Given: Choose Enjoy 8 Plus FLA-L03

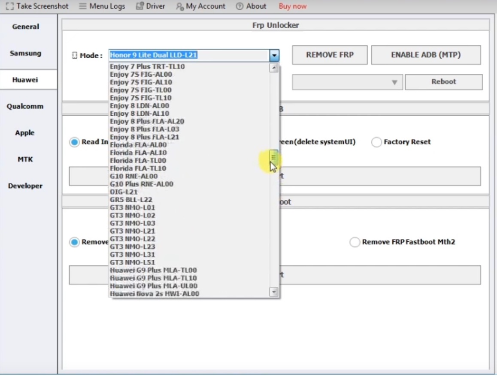Looking at the screenshot, I should [x=189, y=129].
